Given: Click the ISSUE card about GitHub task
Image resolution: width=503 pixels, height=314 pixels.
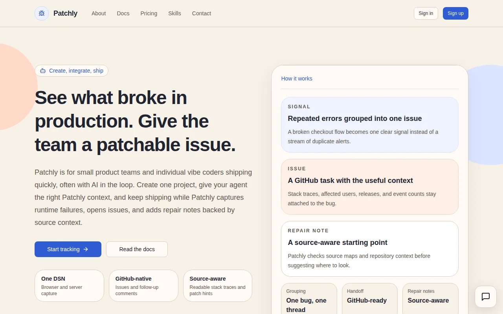Looking at the screenshot, I should 370,187.
